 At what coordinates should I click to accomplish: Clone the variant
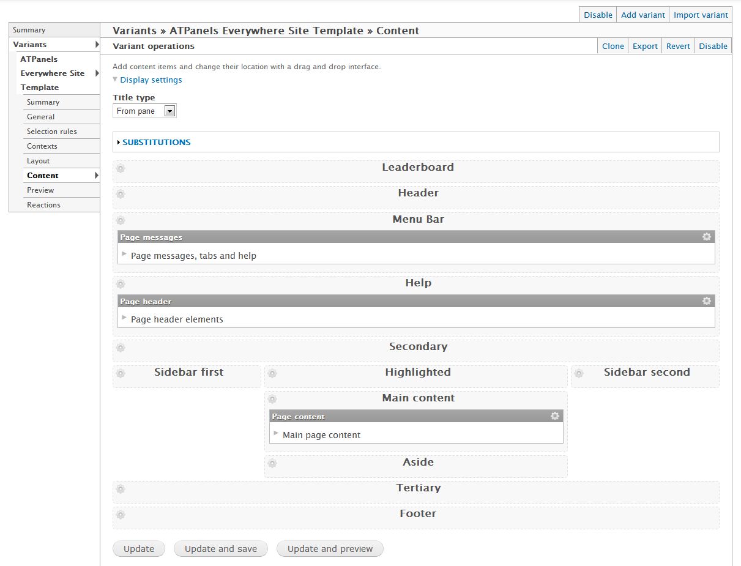[x=613, y=46]
